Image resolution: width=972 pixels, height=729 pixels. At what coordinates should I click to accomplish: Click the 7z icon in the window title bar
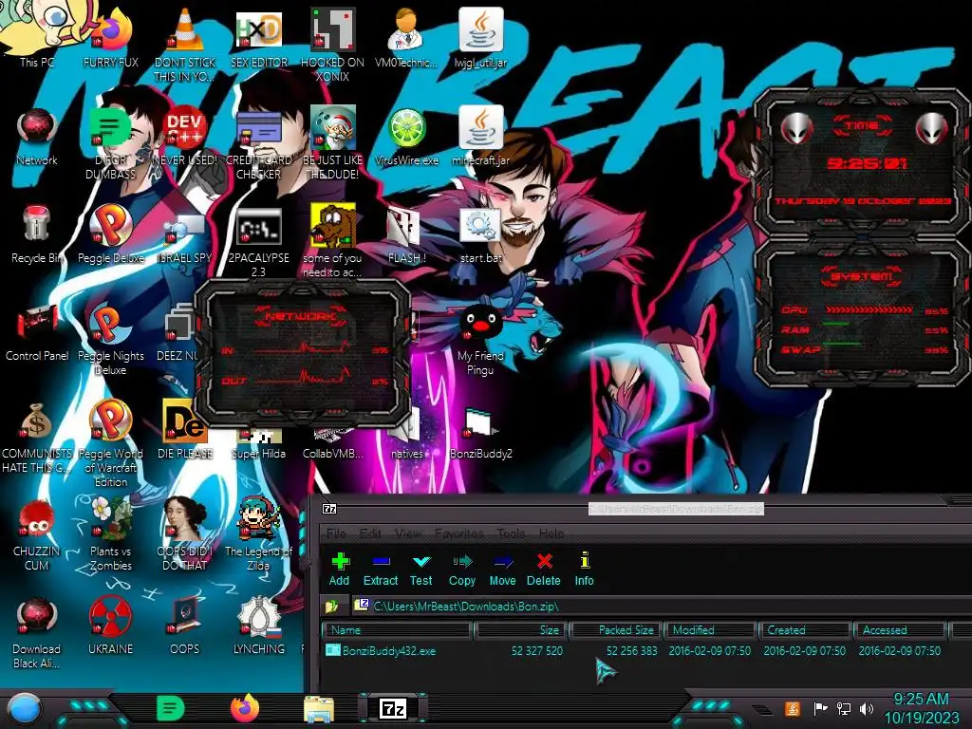pyautogui.click(x=329, y=509)
